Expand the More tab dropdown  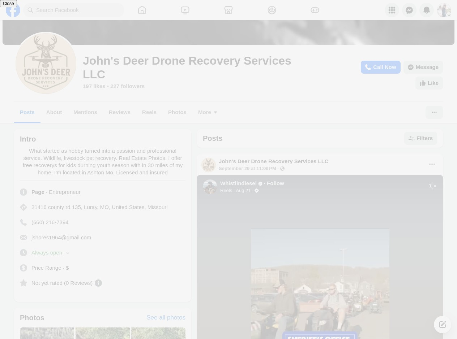click(208, 112)
